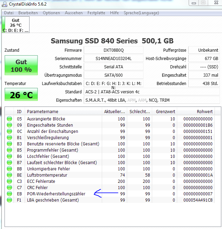Click the Betriebsstunden value 438 Std.
This screenshot has width=222, height=229.
point(204,84)
